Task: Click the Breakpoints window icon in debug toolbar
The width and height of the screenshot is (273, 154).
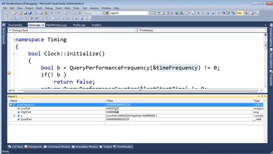Action: [252, 13]
